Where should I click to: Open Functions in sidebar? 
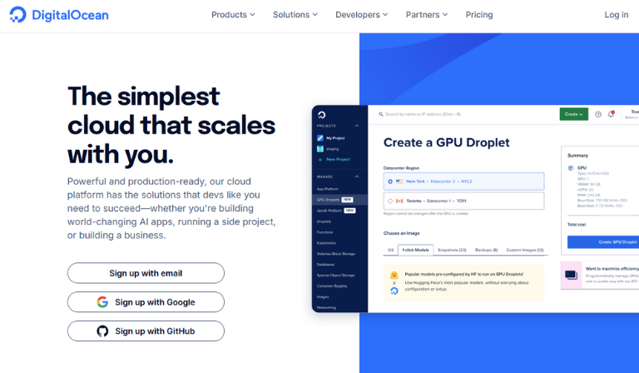(324, 232)
